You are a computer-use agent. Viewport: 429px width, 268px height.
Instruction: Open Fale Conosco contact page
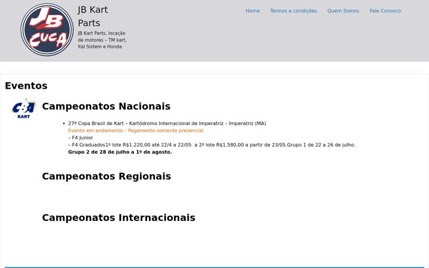point(386,11)
